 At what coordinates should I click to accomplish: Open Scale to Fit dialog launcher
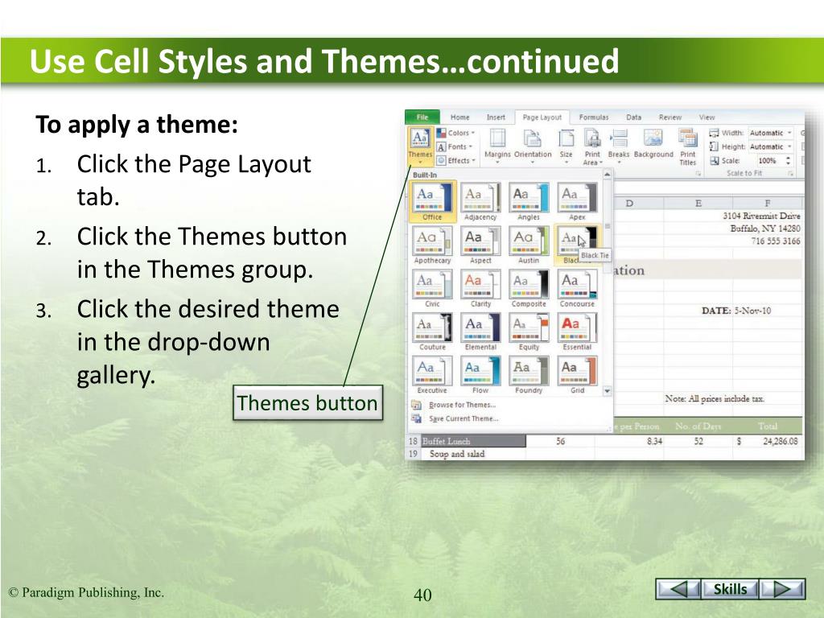791,174
